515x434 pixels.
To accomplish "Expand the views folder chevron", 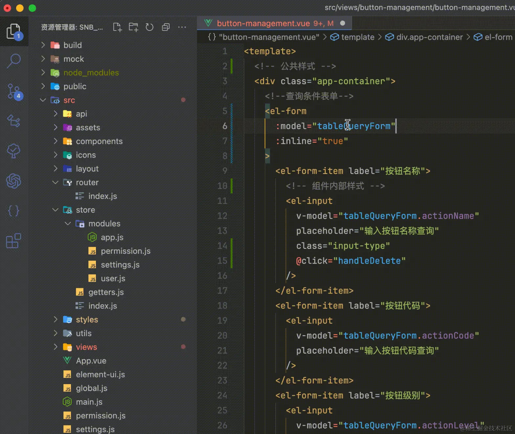I will [55, 347].
